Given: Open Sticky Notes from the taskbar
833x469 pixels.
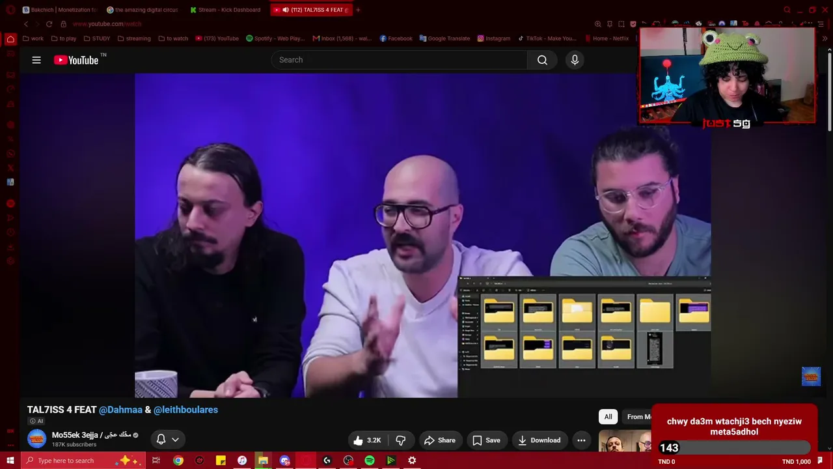Looking at the screenshot, I should (221, 461).
